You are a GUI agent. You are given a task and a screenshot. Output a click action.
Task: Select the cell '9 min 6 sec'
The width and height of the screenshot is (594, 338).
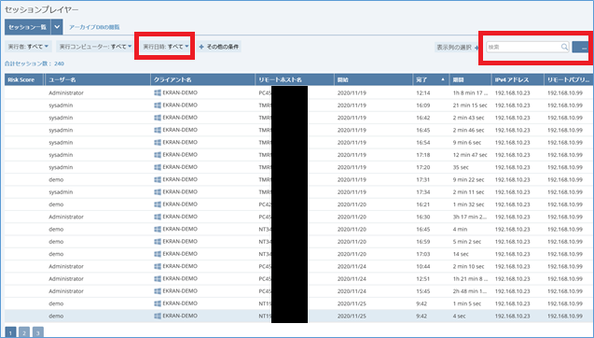coord(466,143)
